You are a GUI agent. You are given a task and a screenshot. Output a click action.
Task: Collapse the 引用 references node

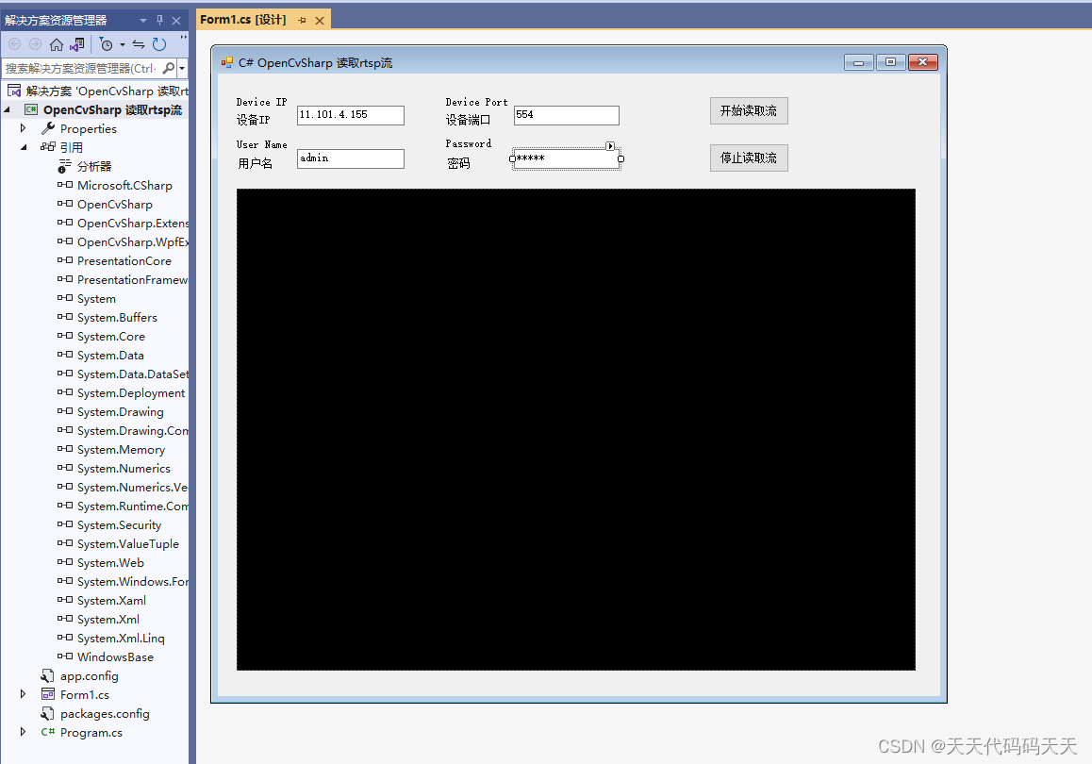(24, 147)
